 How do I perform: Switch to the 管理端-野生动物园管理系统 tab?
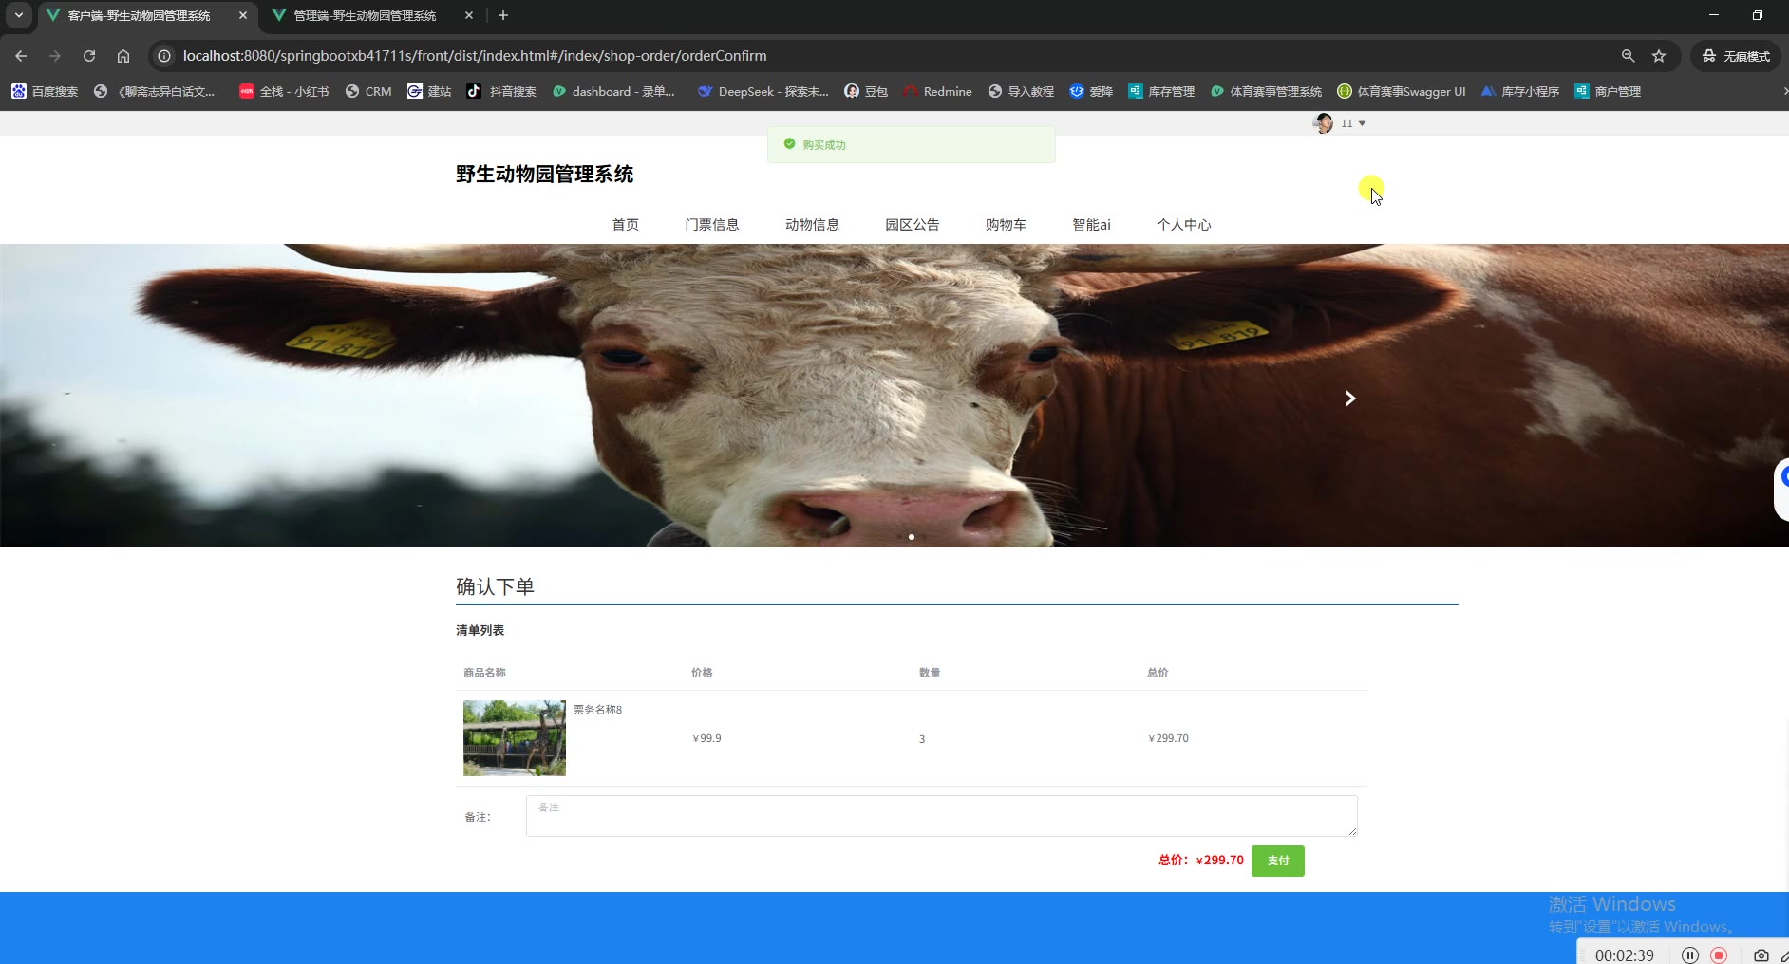(x=365, y=15)
